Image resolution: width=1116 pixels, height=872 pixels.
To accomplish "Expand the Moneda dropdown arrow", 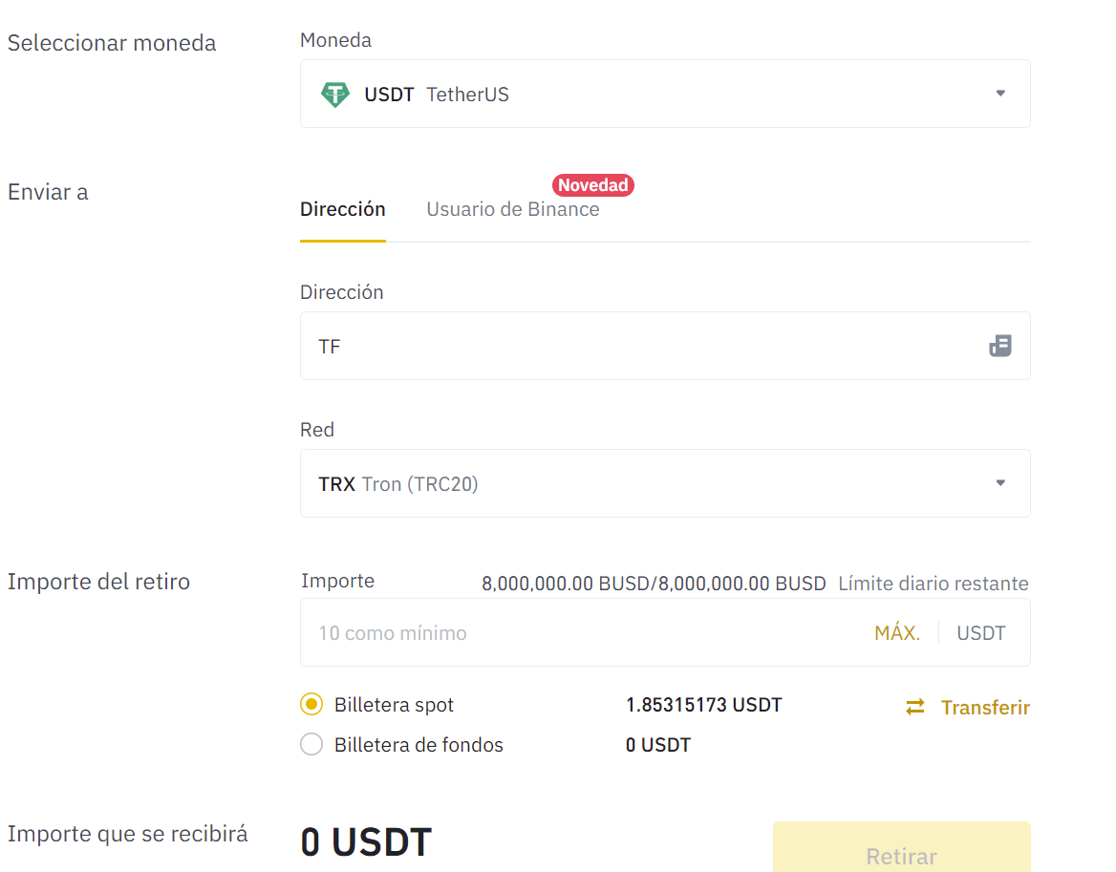I will pos(1000,94).
